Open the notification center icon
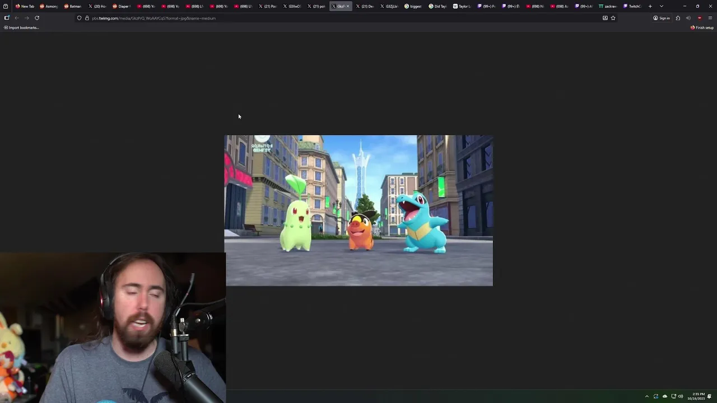Screen dimensions: 717x403 pos(710,396)
